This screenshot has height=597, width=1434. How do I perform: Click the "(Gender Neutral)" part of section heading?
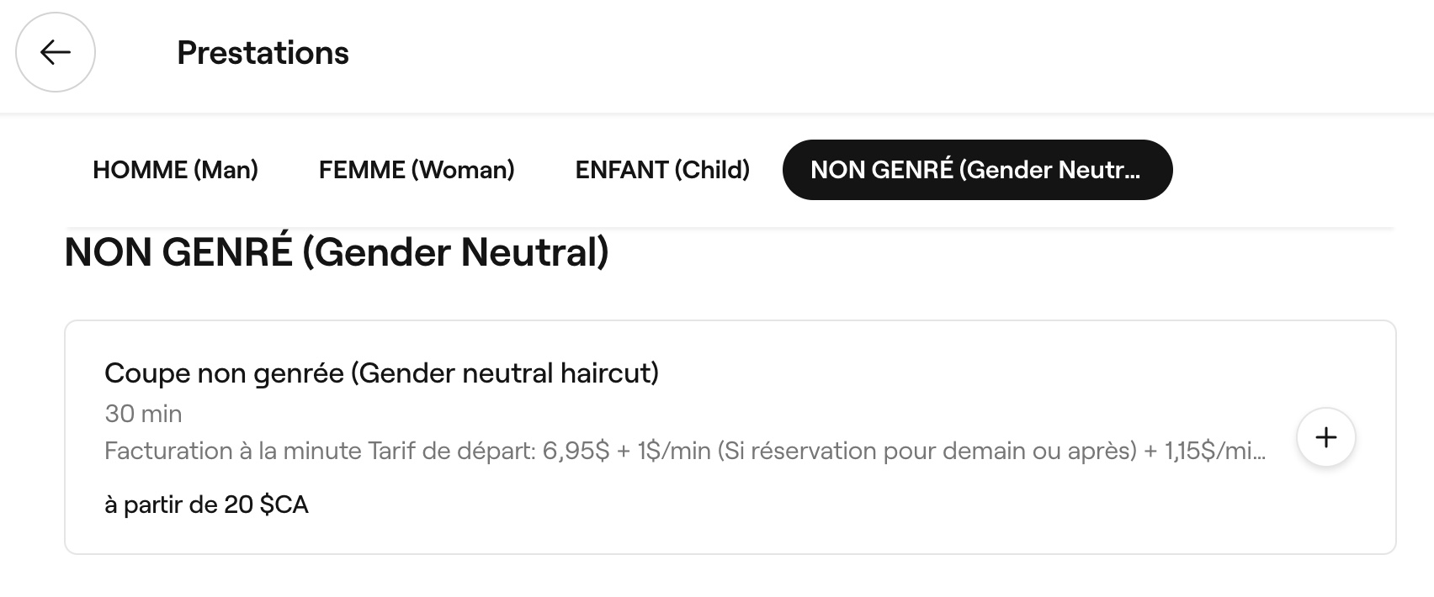[455, 252]
